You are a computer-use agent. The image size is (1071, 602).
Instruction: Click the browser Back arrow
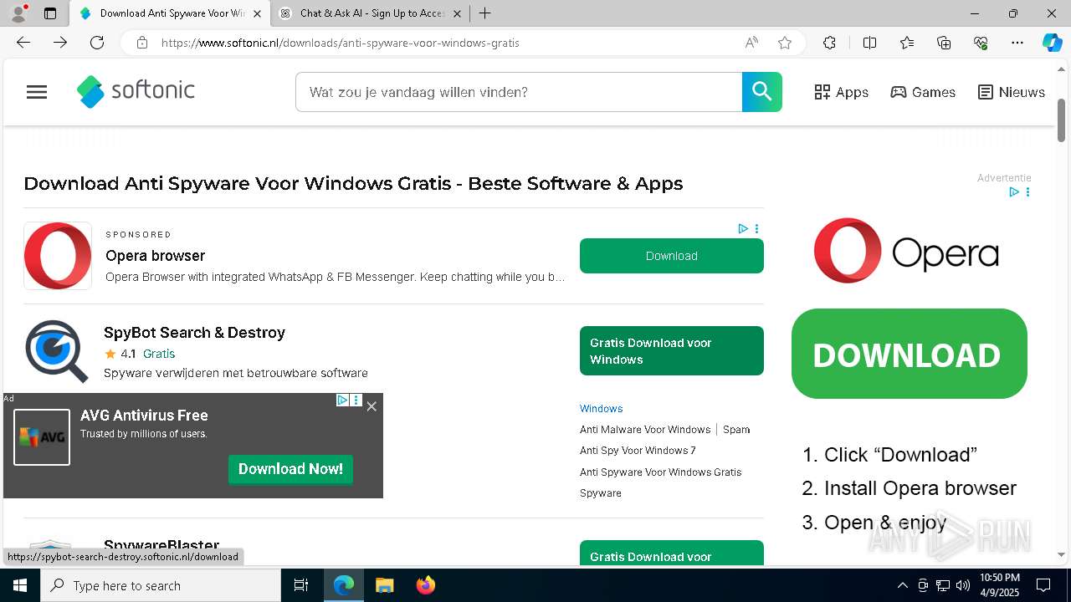point(23,43)
